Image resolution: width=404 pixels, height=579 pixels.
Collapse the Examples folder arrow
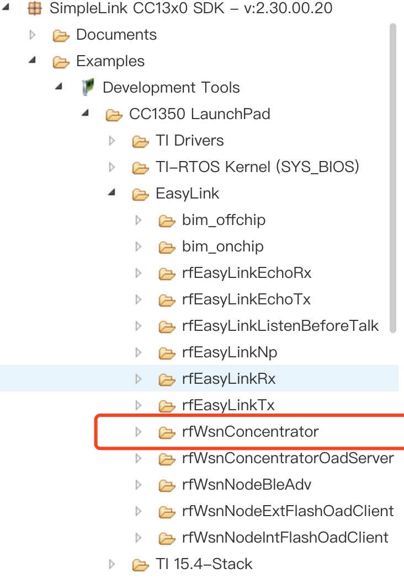(33, 61)
